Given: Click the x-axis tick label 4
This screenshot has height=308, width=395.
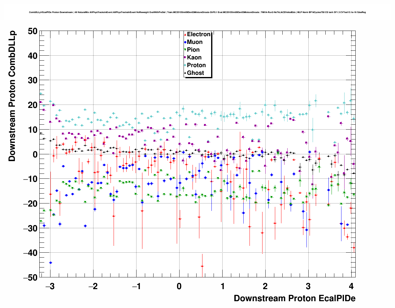Looking at the screenshot, I should pyautogui.click(x=351, y=286).
